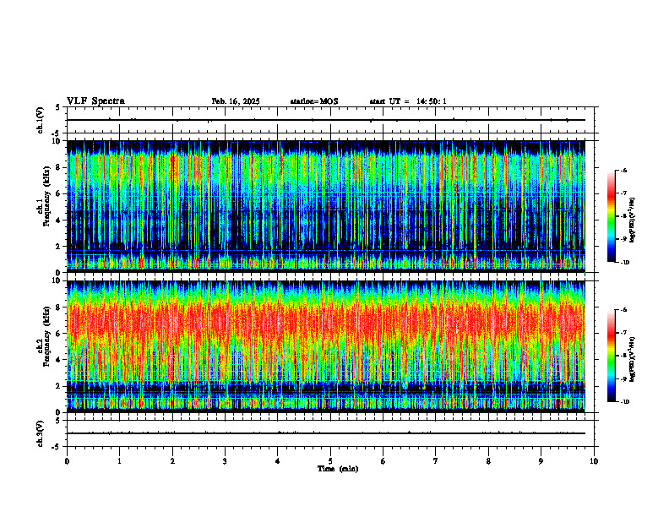Screen dimensions: 669x517
Task: Click the "4" kHz tick on the ch.2 frequency axis
Action: click(x=60, y=360)
